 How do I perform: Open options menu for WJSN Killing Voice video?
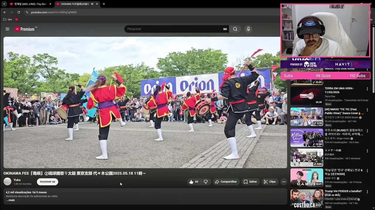pyautogui.click(x=367, y=131)
